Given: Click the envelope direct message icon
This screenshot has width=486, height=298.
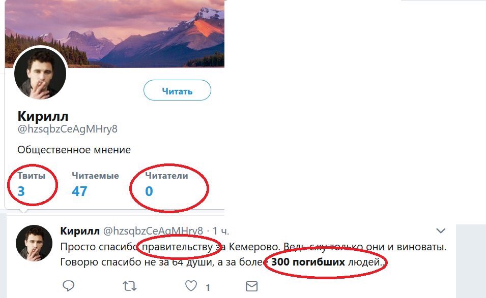Looking at the screenshot, I should coord(251,286).
